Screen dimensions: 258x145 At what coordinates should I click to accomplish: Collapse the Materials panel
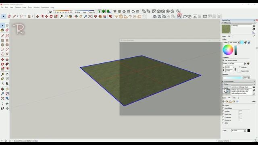223,23
